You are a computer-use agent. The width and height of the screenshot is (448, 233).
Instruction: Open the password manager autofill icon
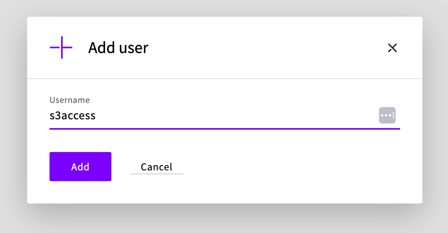(x=387, y=115)
